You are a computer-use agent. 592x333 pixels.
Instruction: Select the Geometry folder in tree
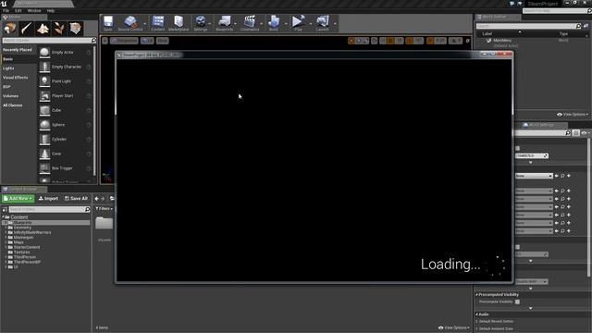pyautogui.click(x=22, y=228)
